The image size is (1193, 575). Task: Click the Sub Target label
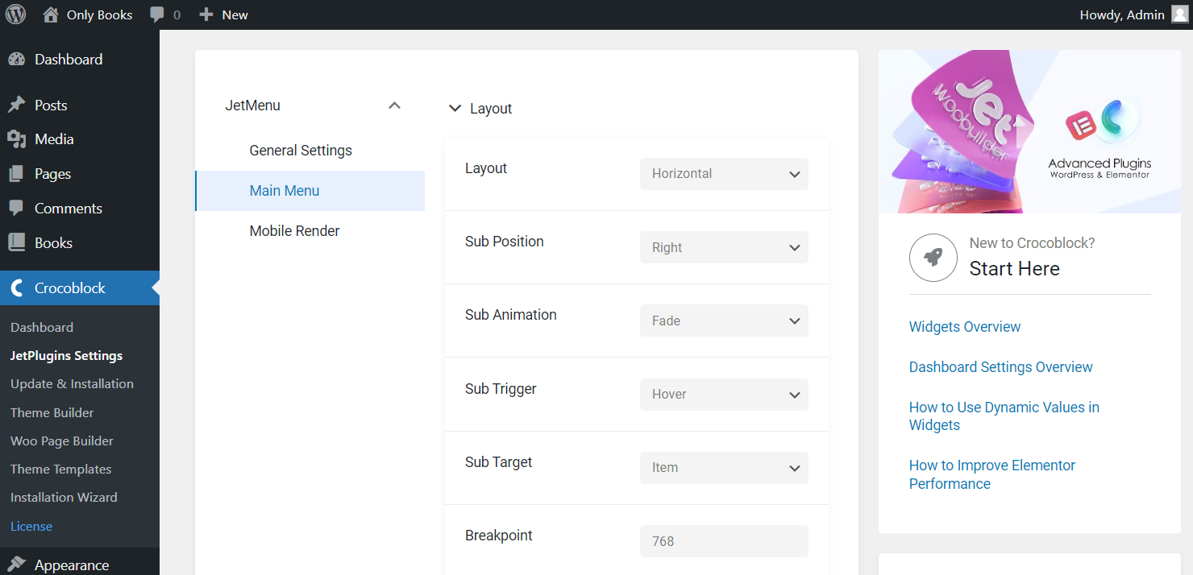499,462
